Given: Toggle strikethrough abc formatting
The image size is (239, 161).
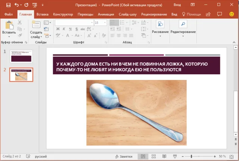Looking at the screenshot, I should point(83,29).
